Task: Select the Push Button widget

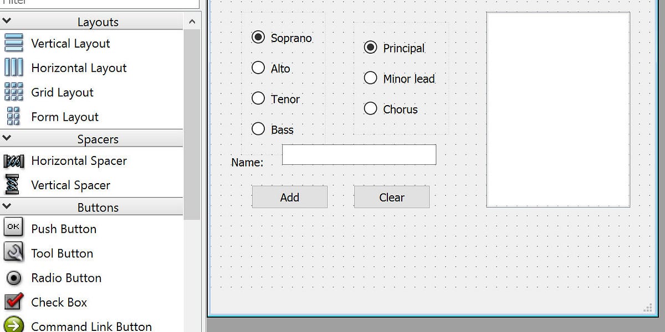Action: (65, 228)
